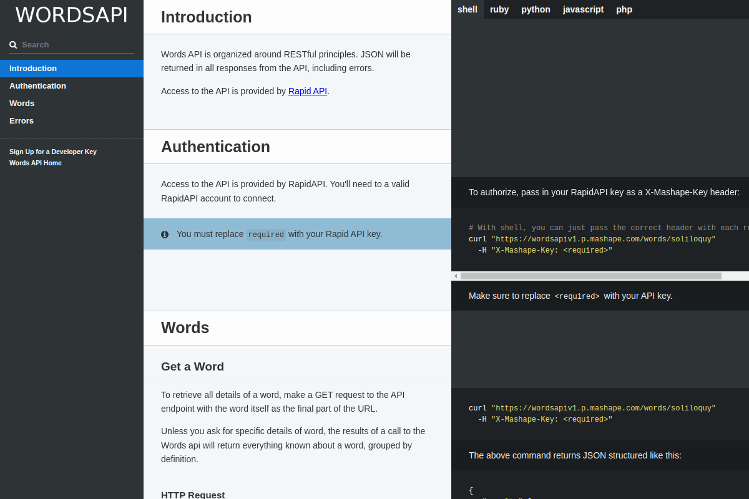Click the scrollbar left arrow
The height and width of the screenshot is (499, 749).
pos(456,276)
